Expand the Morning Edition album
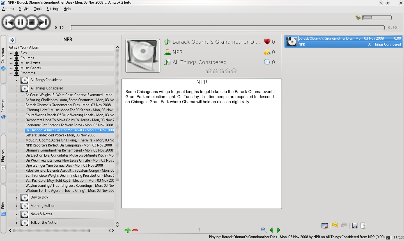Viewport: 404px width, 241px height. click(16, 206)
